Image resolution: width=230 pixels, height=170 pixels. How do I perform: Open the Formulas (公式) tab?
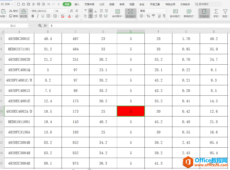pos(102,4)
